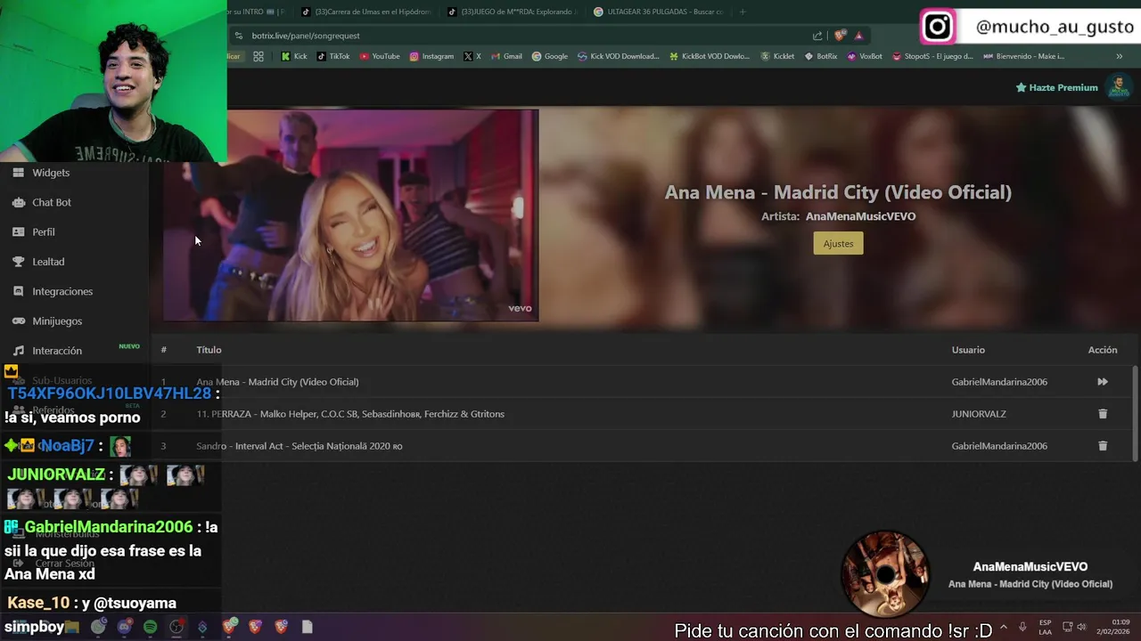
Task: Click the Ajustes button
Action: coord(838,244)
